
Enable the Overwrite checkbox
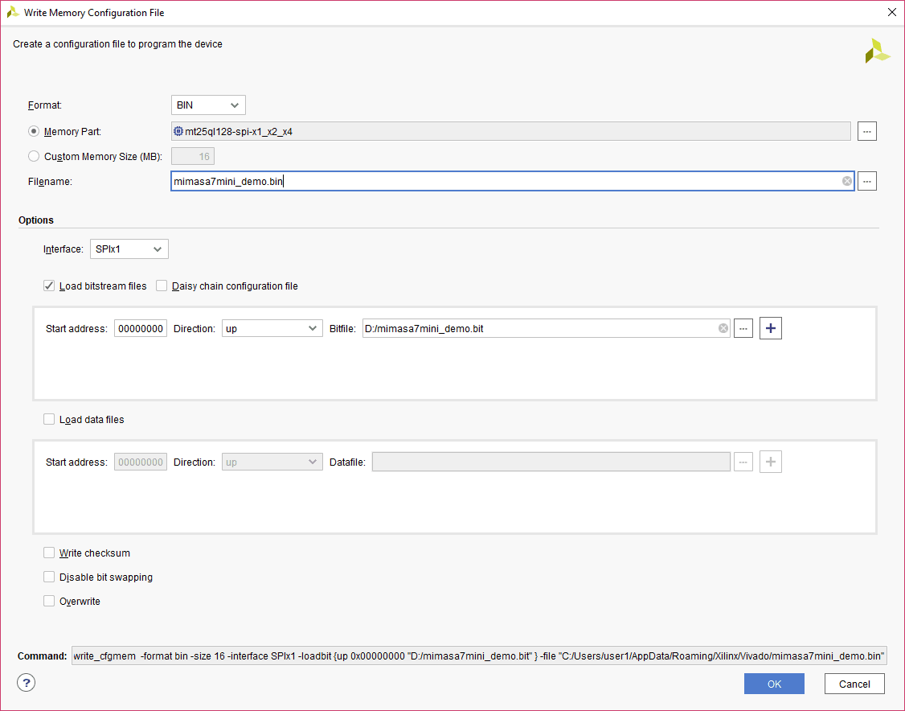[x=50, y=601]
